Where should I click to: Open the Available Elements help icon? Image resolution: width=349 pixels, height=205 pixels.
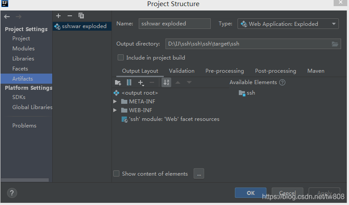coord(282,82)
